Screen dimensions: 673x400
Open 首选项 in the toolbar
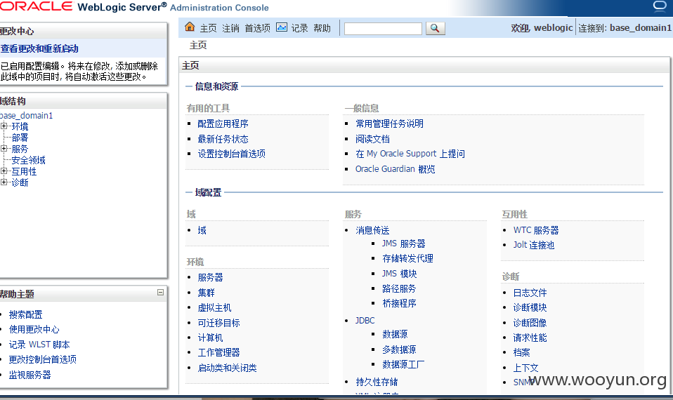tap(258, 28)
